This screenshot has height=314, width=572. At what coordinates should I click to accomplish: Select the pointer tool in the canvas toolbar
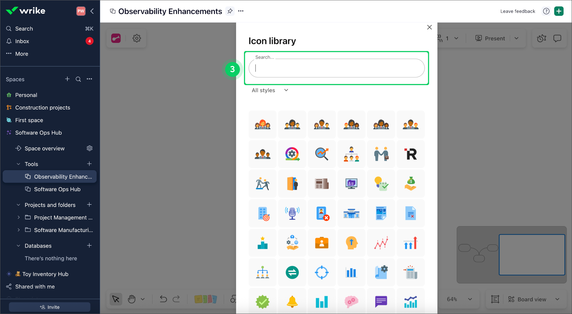pyautogui.click(x=116, y=299)
